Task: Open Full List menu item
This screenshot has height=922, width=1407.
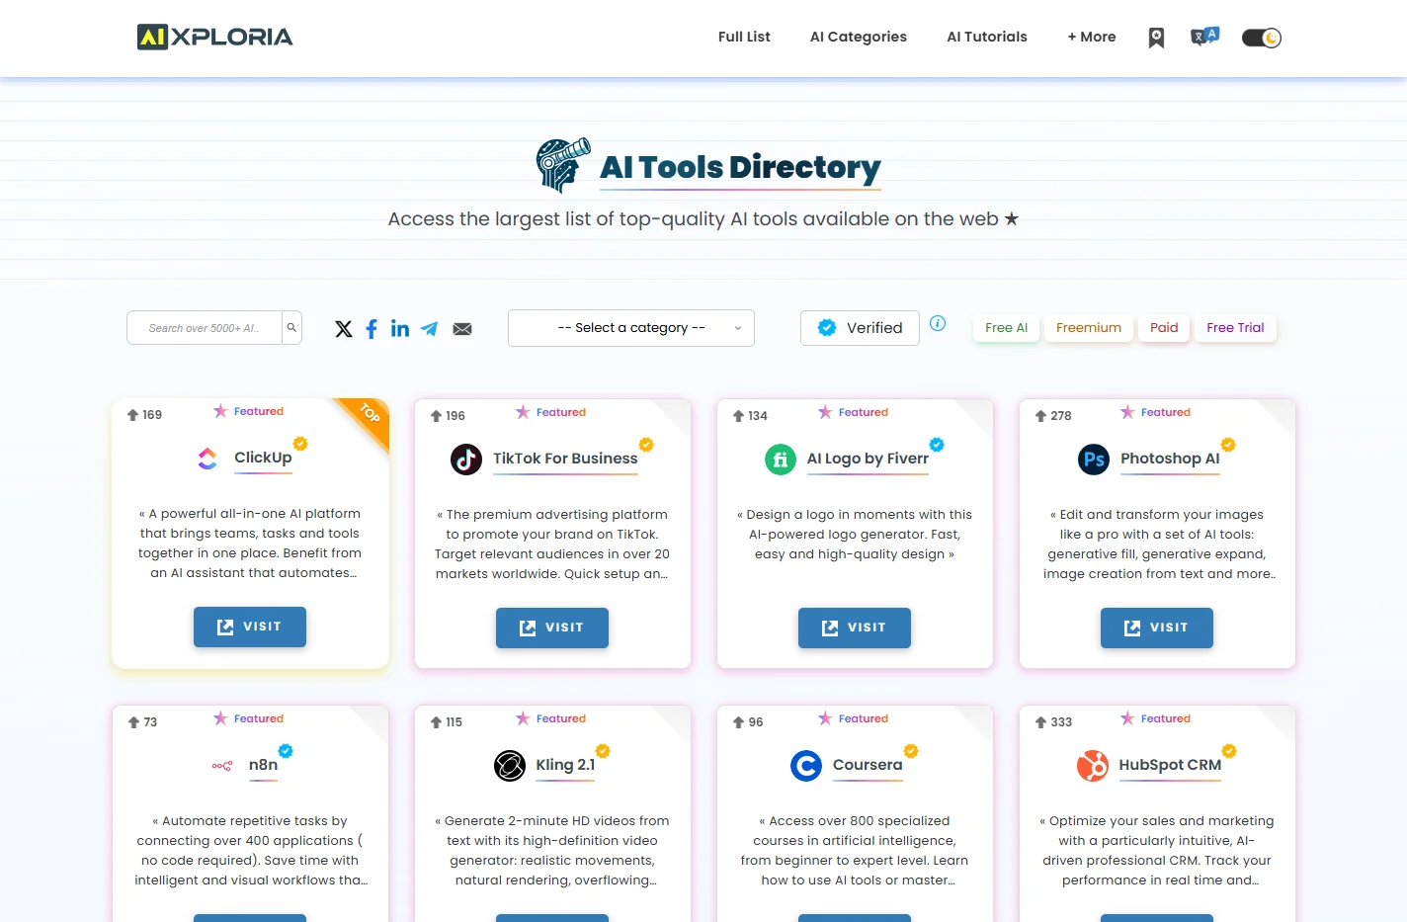Action: (744, 37)
